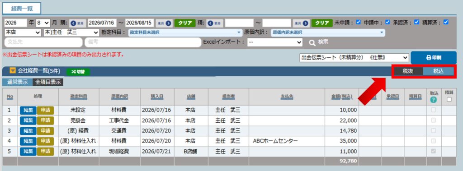Click the print 印刷 button

(434, 58)
